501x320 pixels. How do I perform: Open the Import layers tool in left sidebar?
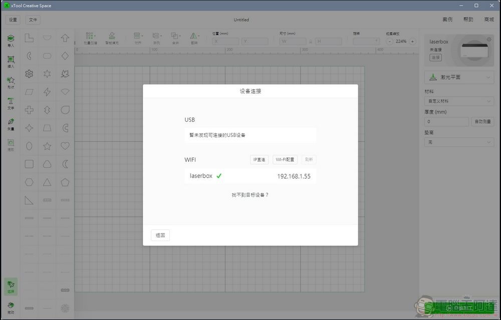pyautogui.click(x=11, y=41)
